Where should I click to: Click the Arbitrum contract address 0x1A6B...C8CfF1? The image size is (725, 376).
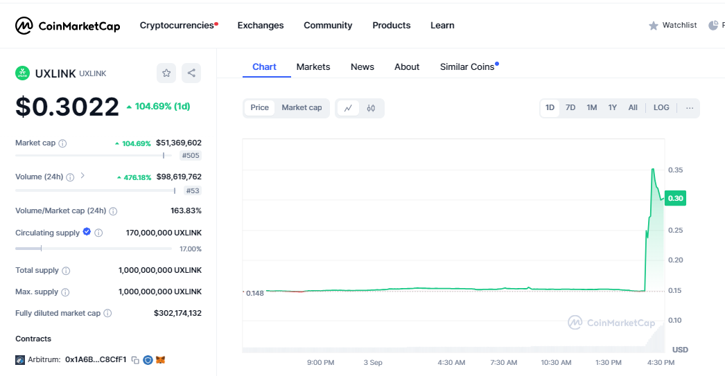(x=96, y=360)
